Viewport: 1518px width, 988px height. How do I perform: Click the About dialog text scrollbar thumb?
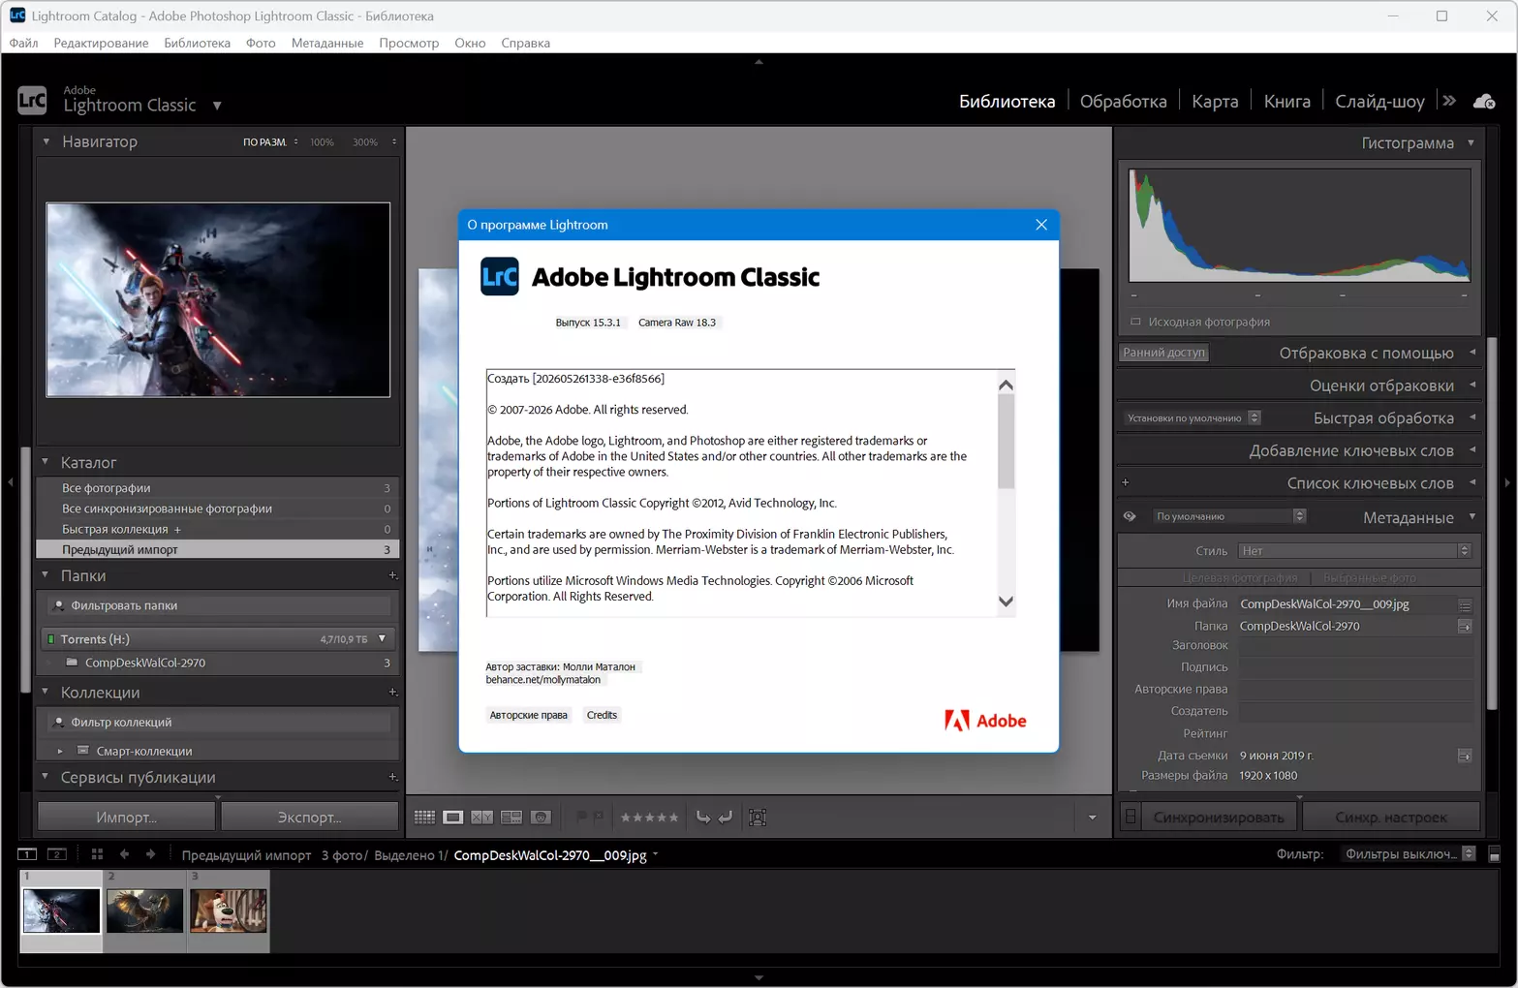[1006, 441]
